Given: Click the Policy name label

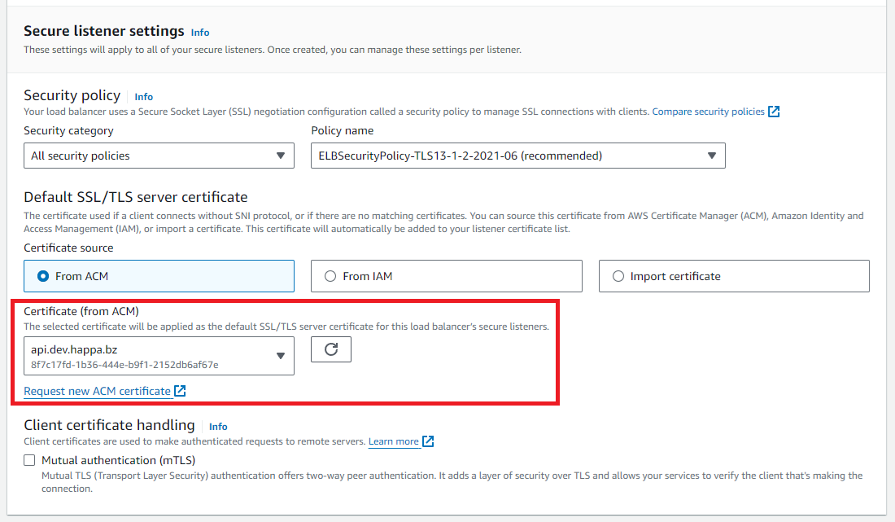Looking at the screenshot, I should click(343, 131).
